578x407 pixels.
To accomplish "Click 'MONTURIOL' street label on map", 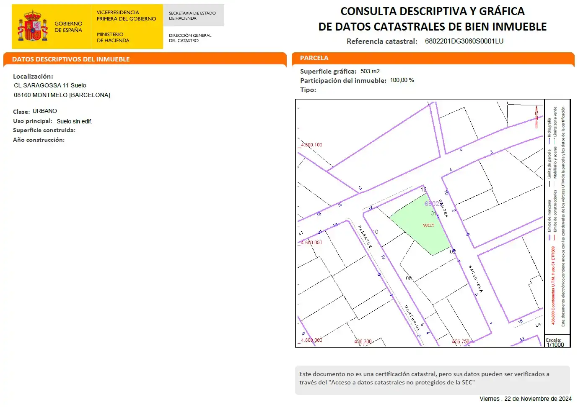I will pyautogui.click(x=412, y=318).
